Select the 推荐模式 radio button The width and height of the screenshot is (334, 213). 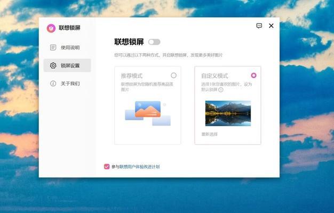tap(173, 75)
